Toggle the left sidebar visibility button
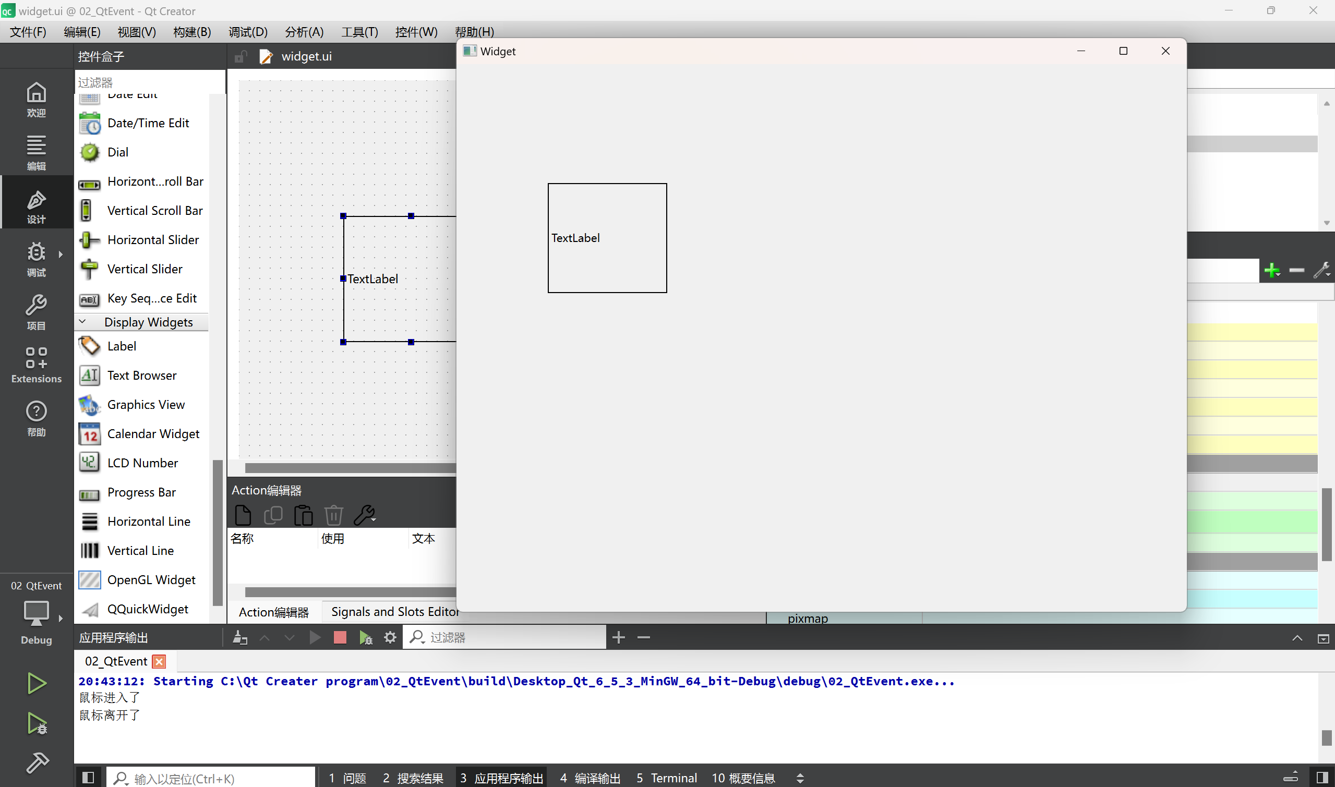This screenshot has width=1335, height=787. (88, 778)
